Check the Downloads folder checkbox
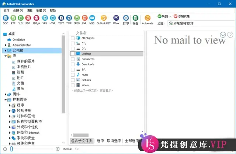This screenshot has width=236, height=154. pyautogui.click(x=73, y=64)
